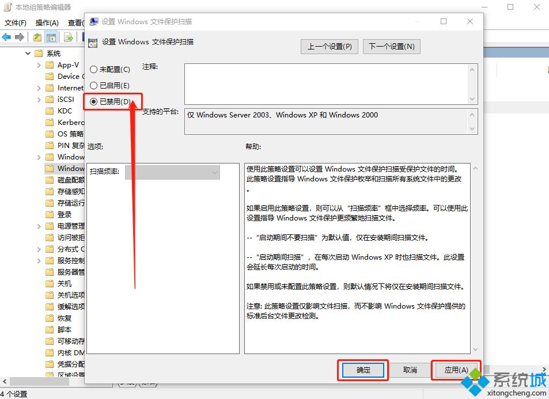The width and height of the screenshot is (549, 399).
Task: Click the 登录 folder icon
Action: [50, 215]
